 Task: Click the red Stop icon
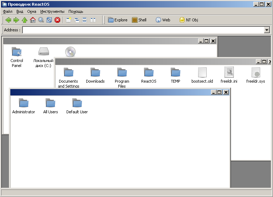57,20
